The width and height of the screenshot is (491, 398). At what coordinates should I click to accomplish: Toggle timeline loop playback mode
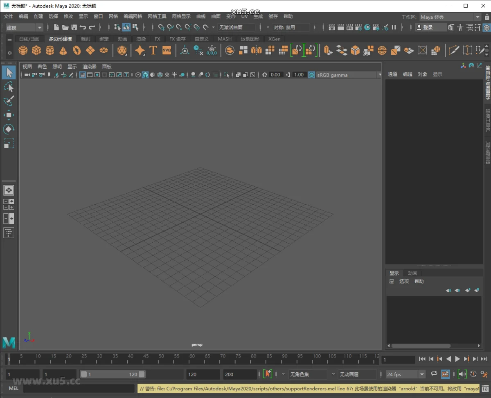click(x=434, y=374)
